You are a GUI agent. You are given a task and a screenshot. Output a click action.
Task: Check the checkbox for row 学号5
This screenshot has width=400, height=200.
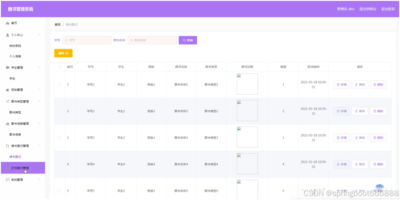point(59,191)
